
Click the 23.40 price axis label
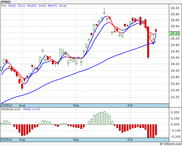pos(175,90)
